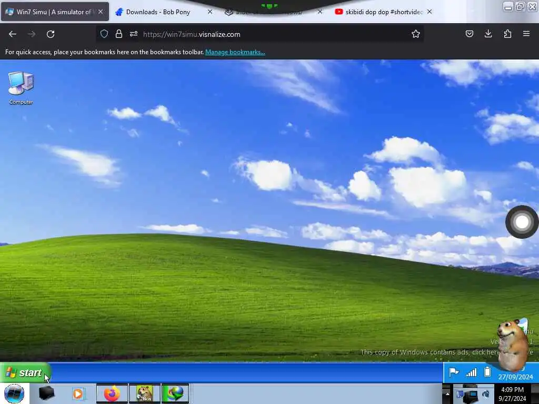This screenshot has height=404, width=539.
Task: Open the extensions puzzle icon
Action: point(507,34)
